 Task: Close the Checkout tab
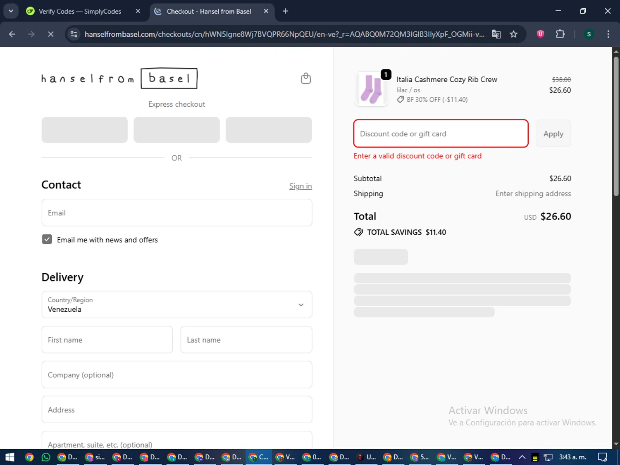coord(266,11)
